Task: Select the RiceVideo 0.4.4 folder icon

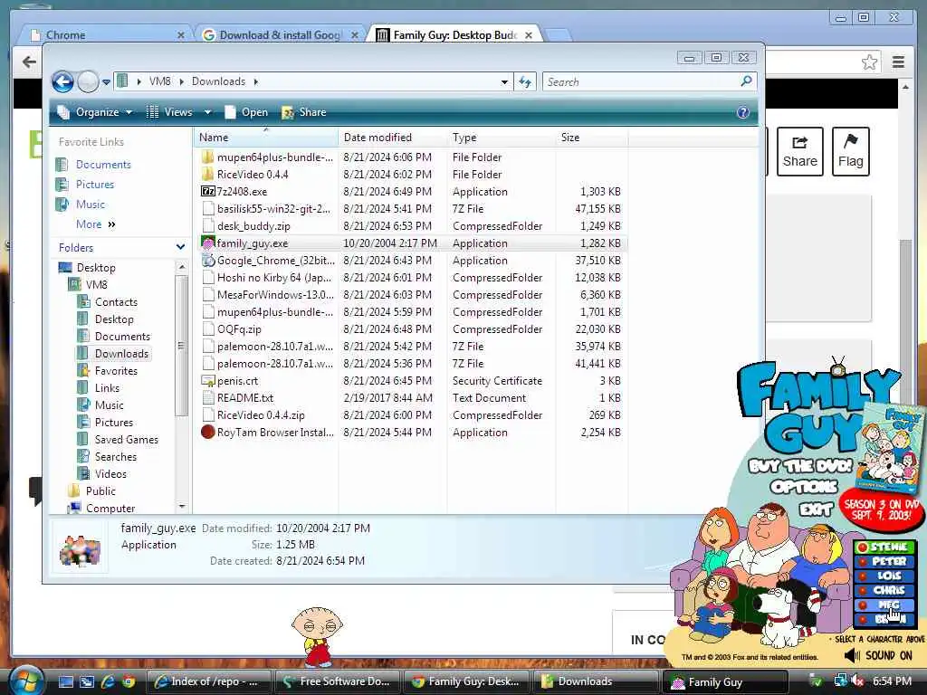Action: (207, 175)
